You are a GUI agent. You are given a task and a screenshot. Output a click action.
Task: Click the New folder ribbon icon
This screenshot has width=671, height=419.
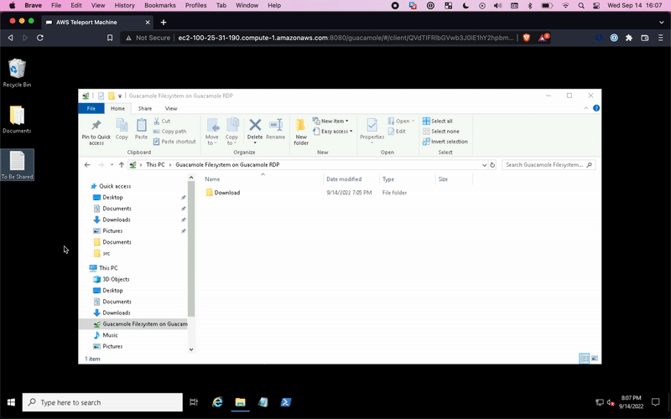pos(301,127)
